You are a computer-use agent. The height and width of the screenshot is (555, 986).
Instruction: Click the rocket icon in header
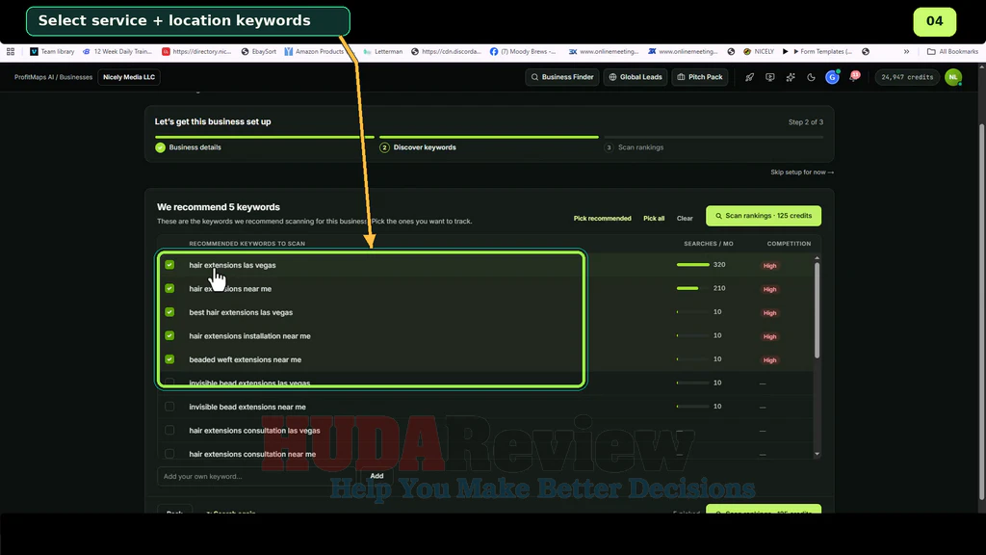[749, 77]
